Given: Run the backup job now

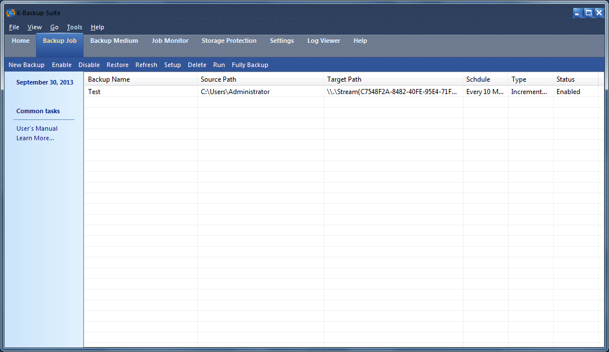Looking at the screenshot, I should [x=219, y=65].
